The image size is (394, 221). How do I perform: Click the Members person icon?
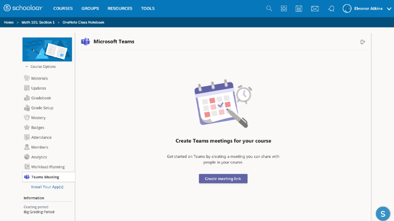(27, 147)
